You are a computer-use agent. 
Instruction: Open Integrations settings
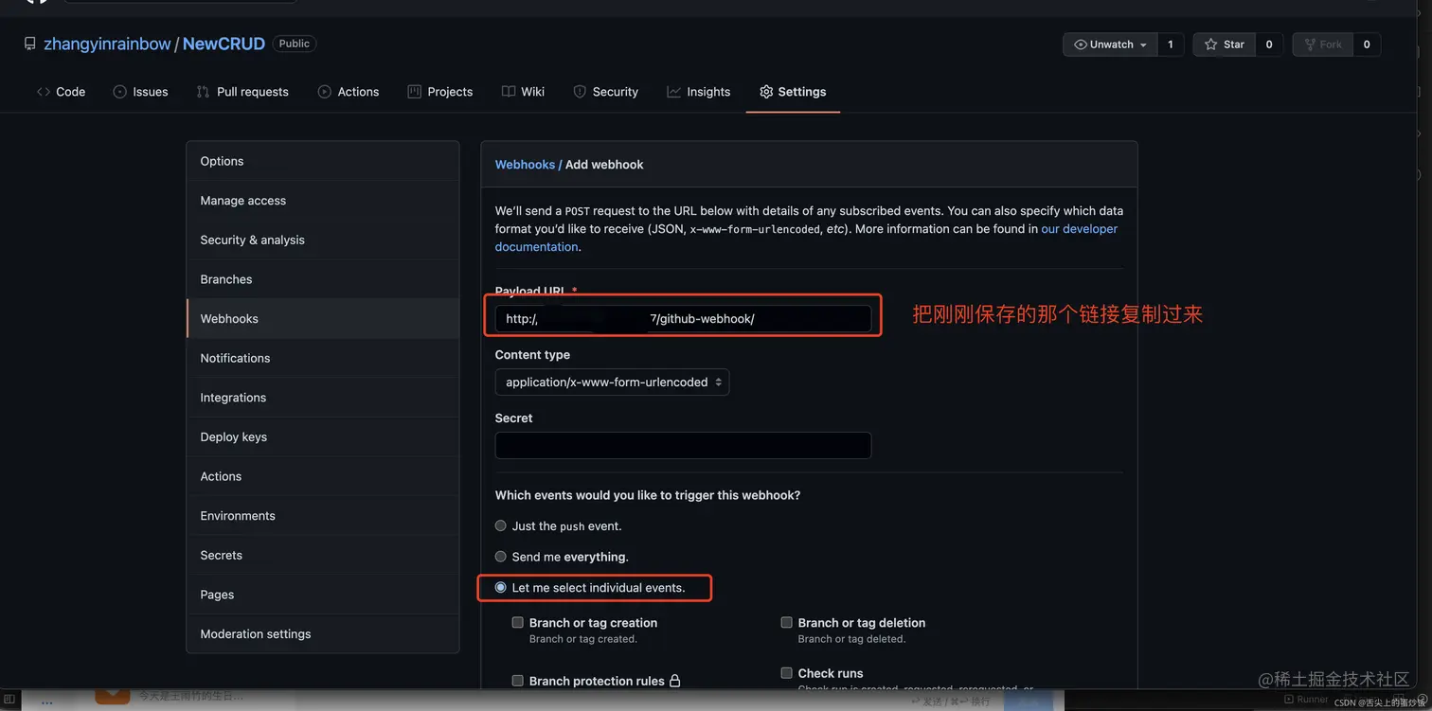click(323, 398)
